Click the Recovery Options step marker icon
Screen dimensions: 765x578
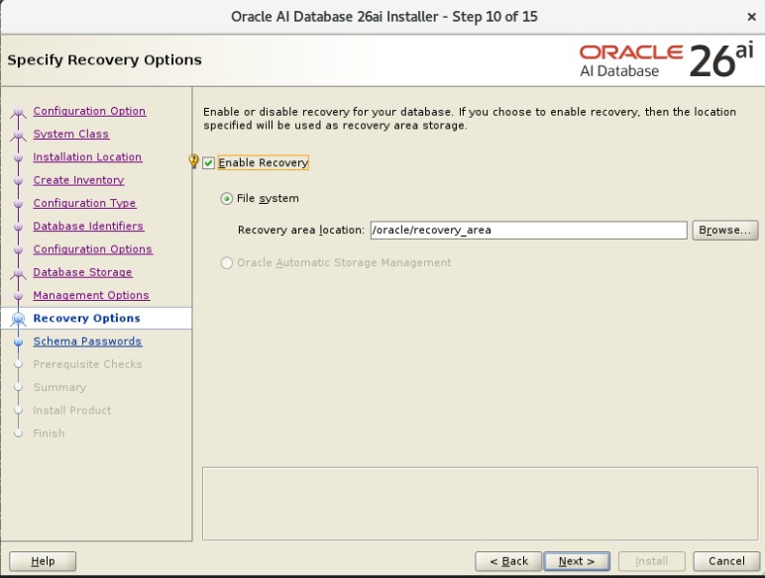pos(19,319)
